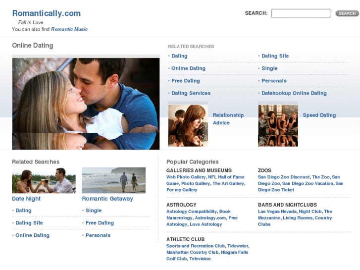The height and width of the screenshot is (270, 360).
Task: Select Personals under Romantic Getaway list
Action: pyautogui.click(x=98, y=235)
